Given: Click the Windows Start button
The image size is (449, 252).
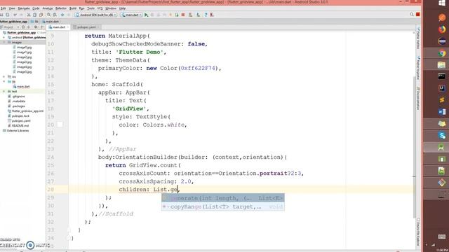Looking at the screenshot, I should pos(442,3).
